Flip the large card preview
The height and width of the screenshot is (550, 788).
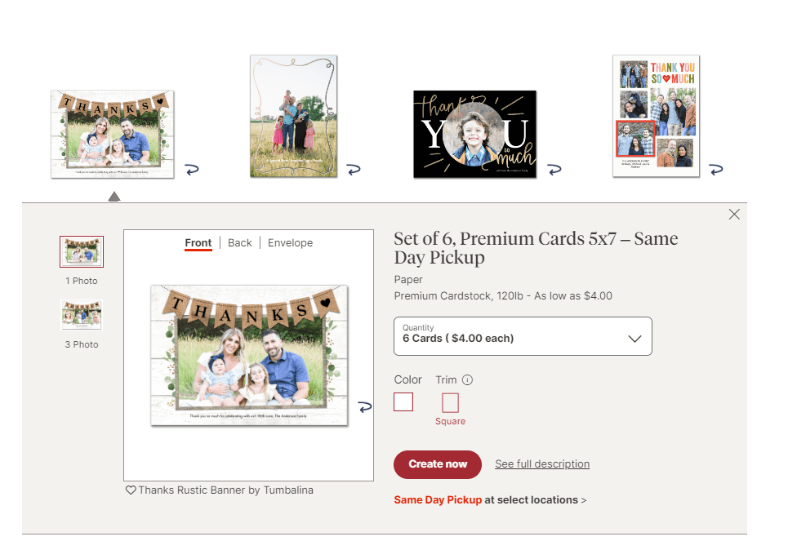click(x=365, y=407)
